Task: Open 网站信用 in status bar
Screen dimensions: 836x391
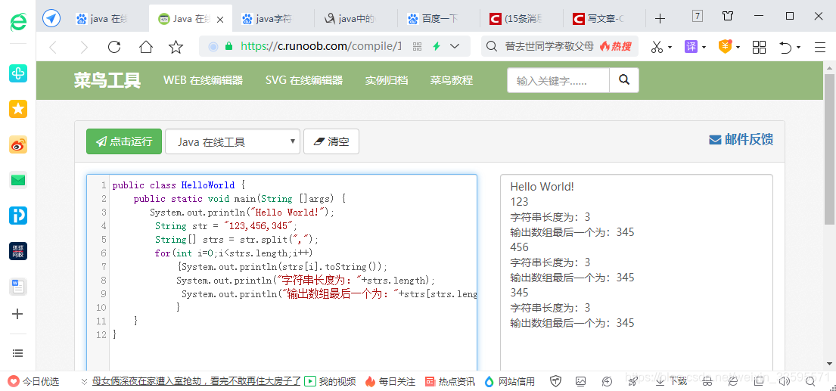Action: pyautogui.click(x=510, y=381)
